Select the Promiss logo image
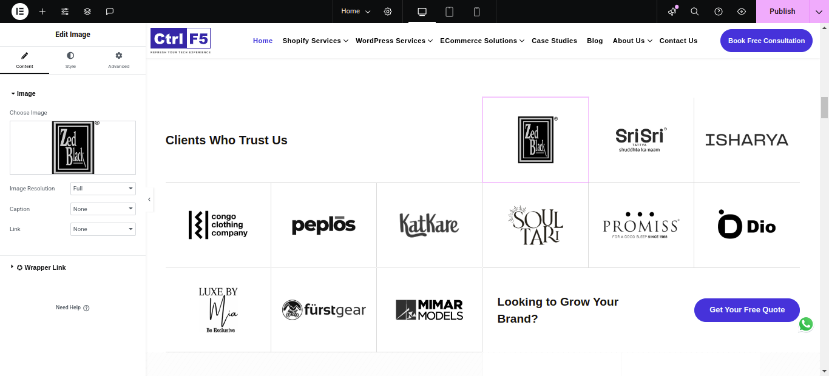 (x=641, y=225)
